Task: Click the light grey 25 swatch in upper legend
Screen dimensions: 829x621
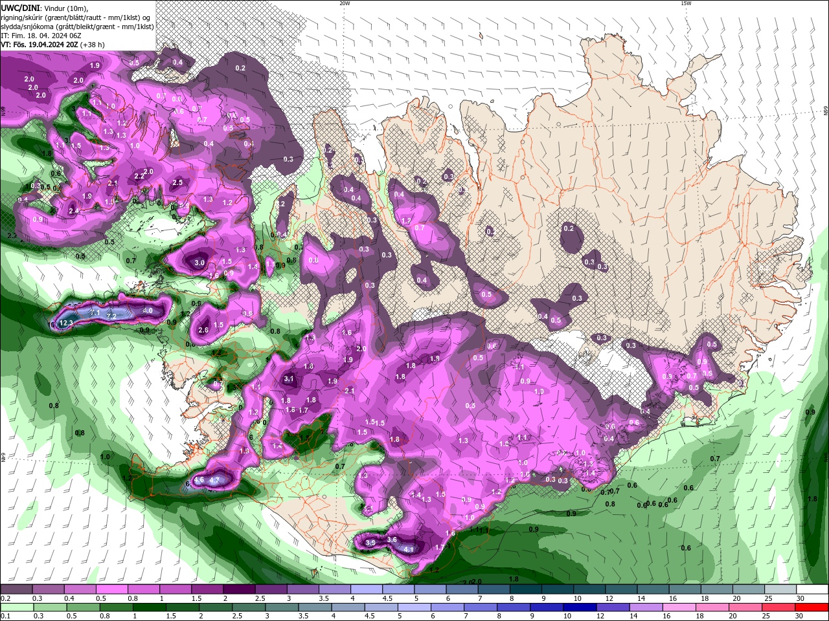Action: click(781, 589)
